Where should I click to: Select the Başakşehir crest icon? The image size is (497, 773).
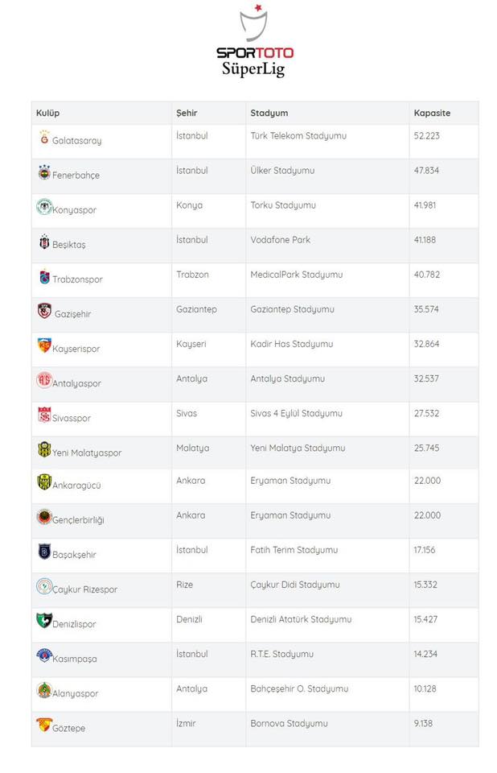click(44, 551)
